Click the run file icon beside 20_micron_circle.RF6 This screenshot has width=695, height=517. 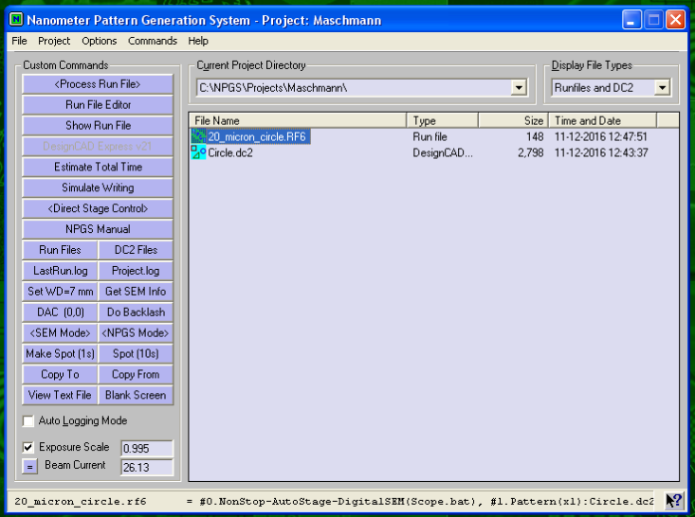click(x=198, y=137)
